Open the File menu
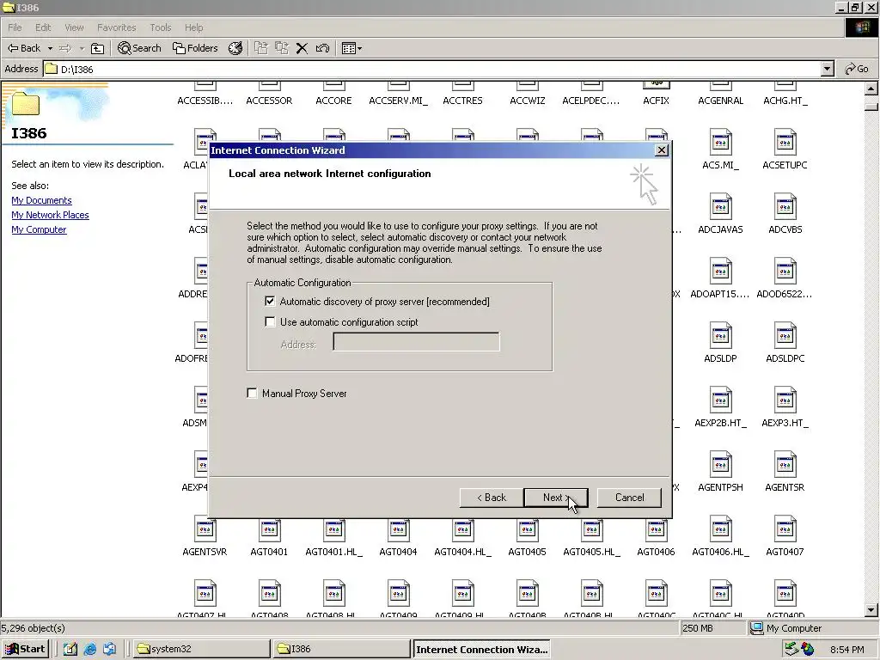This screenshot has width=880, height=660. [x=15, y=27]
